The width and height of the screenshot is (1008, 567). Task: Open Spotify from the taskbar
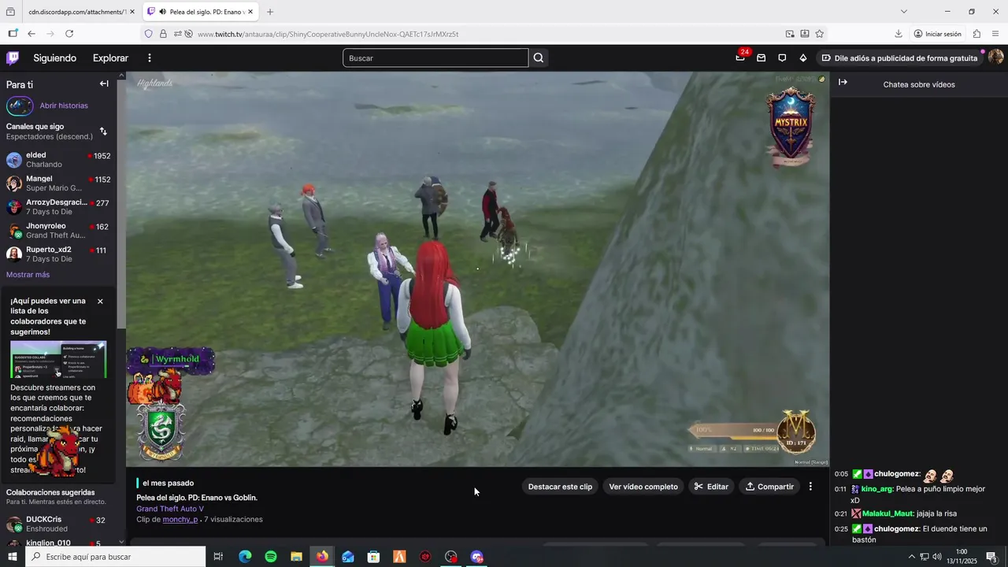[x=271, y=557]
